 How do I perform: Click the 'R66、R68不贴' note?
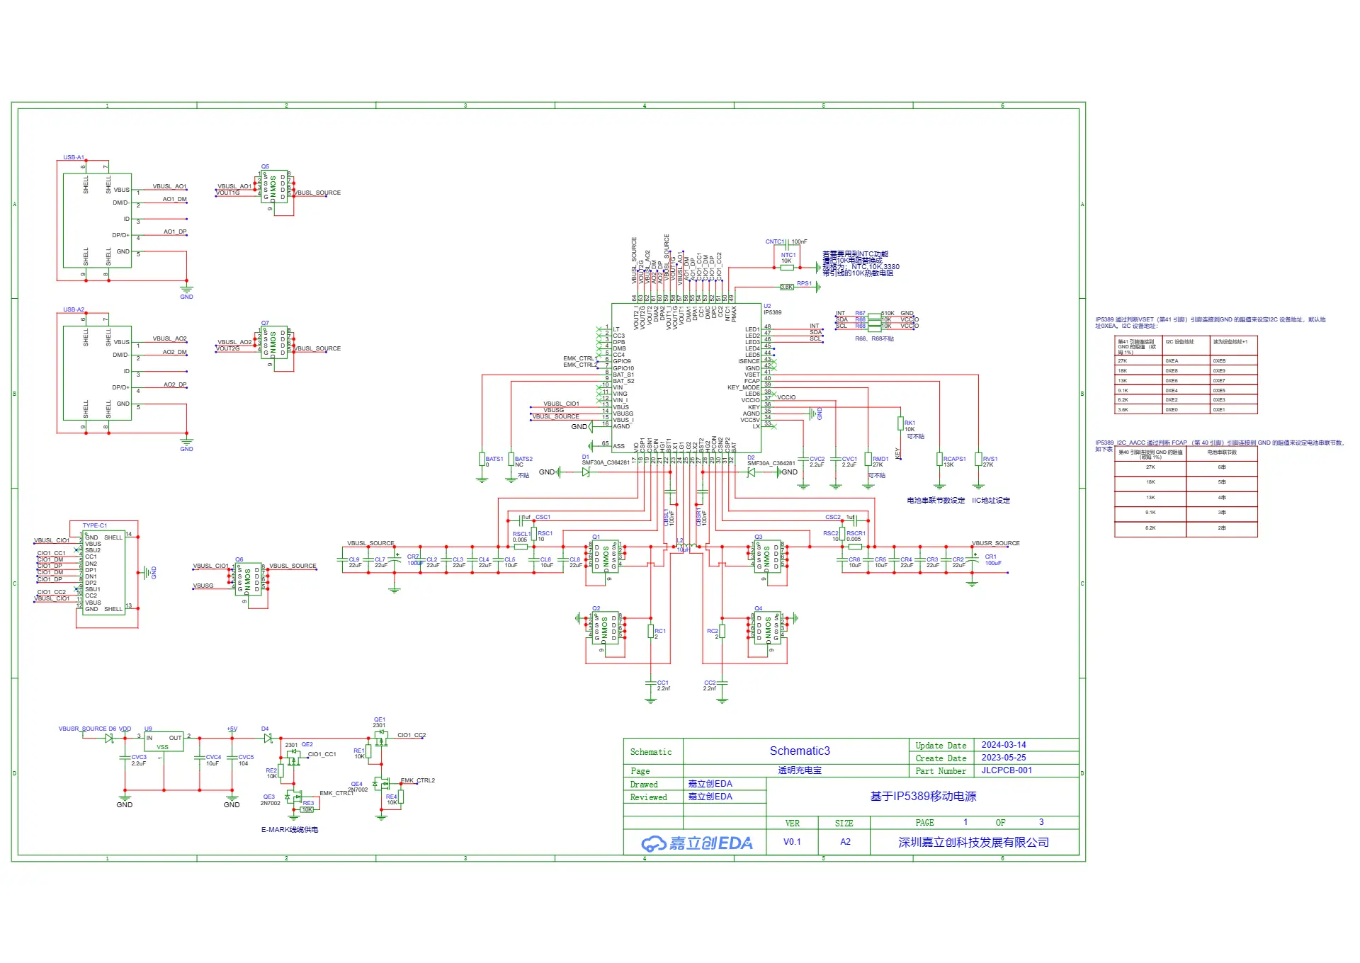874,338
